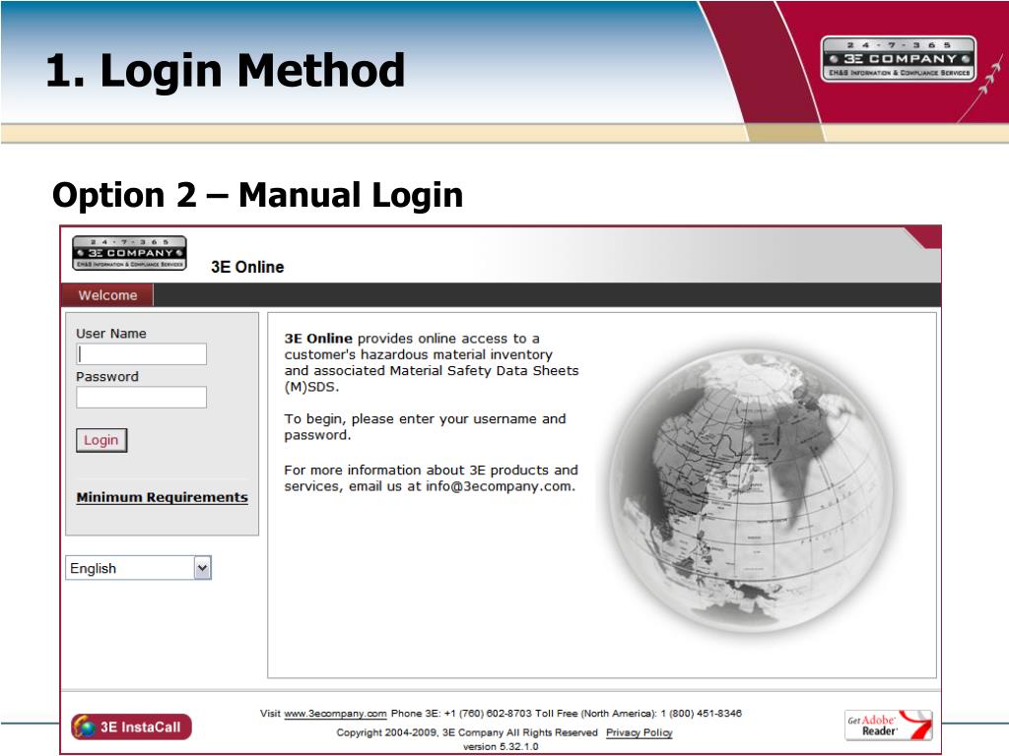Image resolution: width=1009 pixels, height=756 pixels.
Task: Click the Password input field
Action: (142, 398)
